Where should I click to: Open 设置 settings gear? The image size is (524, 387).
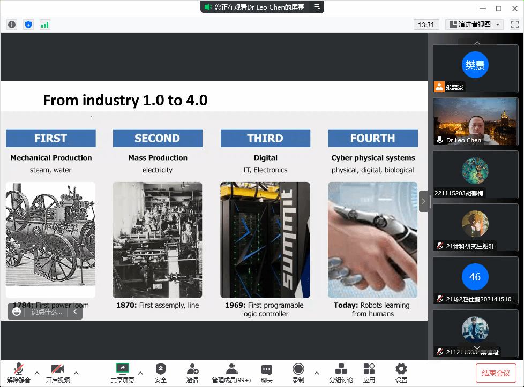[401, 373]
